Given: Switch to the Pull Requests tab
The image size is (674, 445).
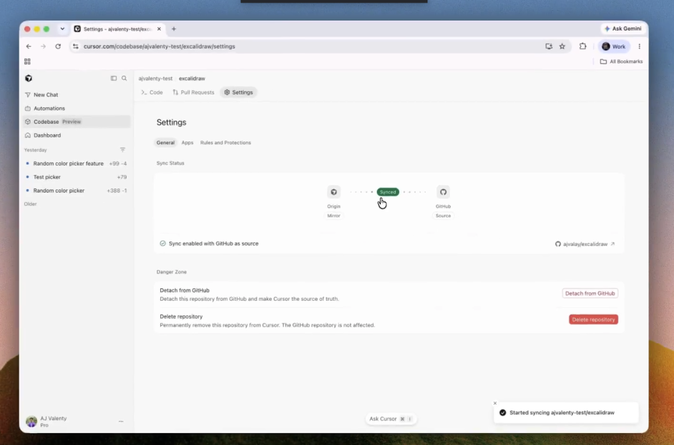Looking at the screenshot, I should [193, 92].
